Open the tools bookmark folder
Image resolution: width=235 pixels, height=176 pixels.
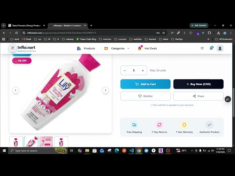[15, 39]
